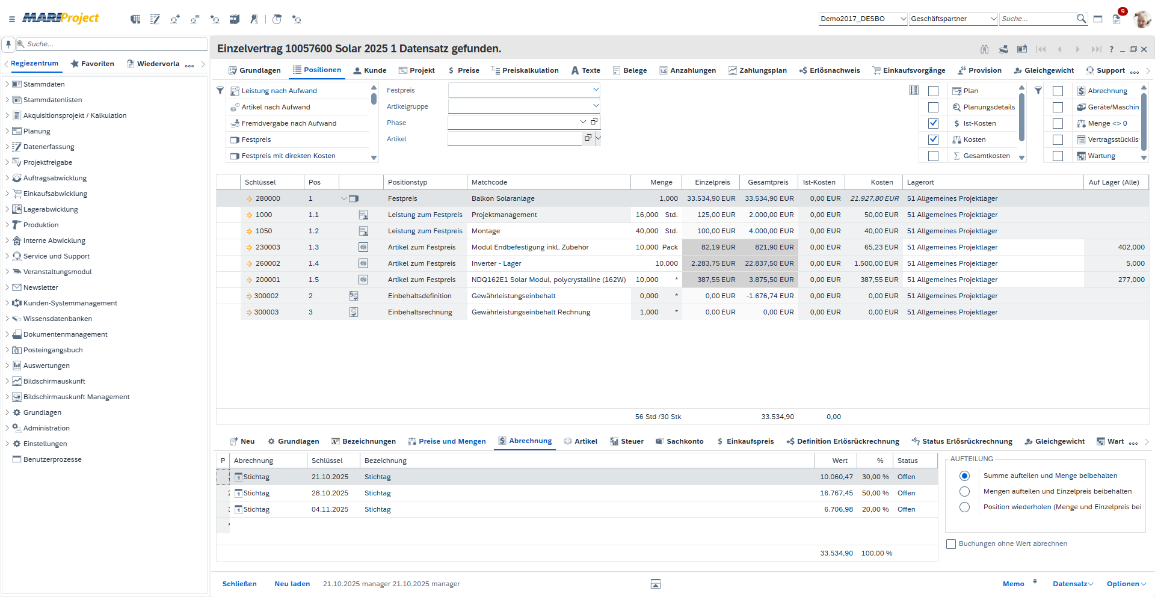Uncheck the Ist-Kosten checkbox
Screen dimensions: 1155x597
tap(933, 123)
